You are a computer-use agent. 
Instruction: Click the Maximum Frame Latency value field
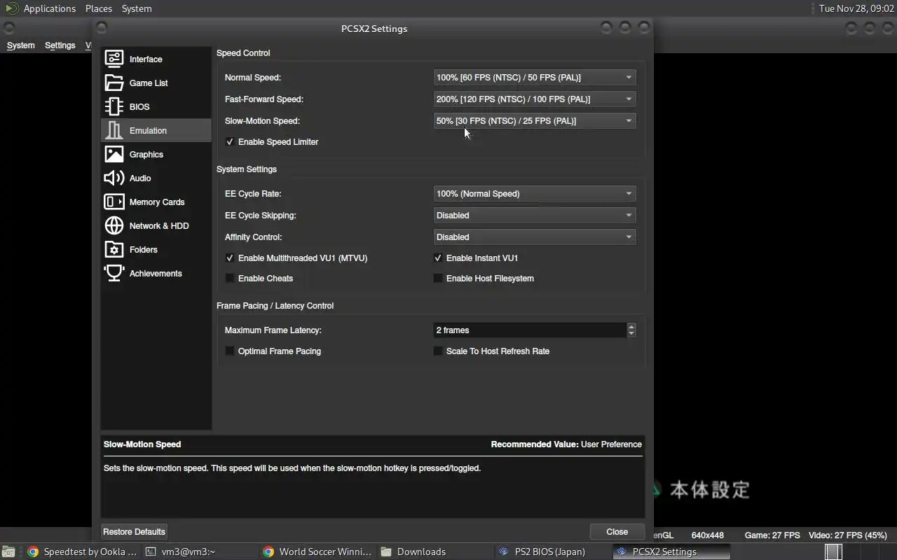pyautogui.click(x=530, y=330)
